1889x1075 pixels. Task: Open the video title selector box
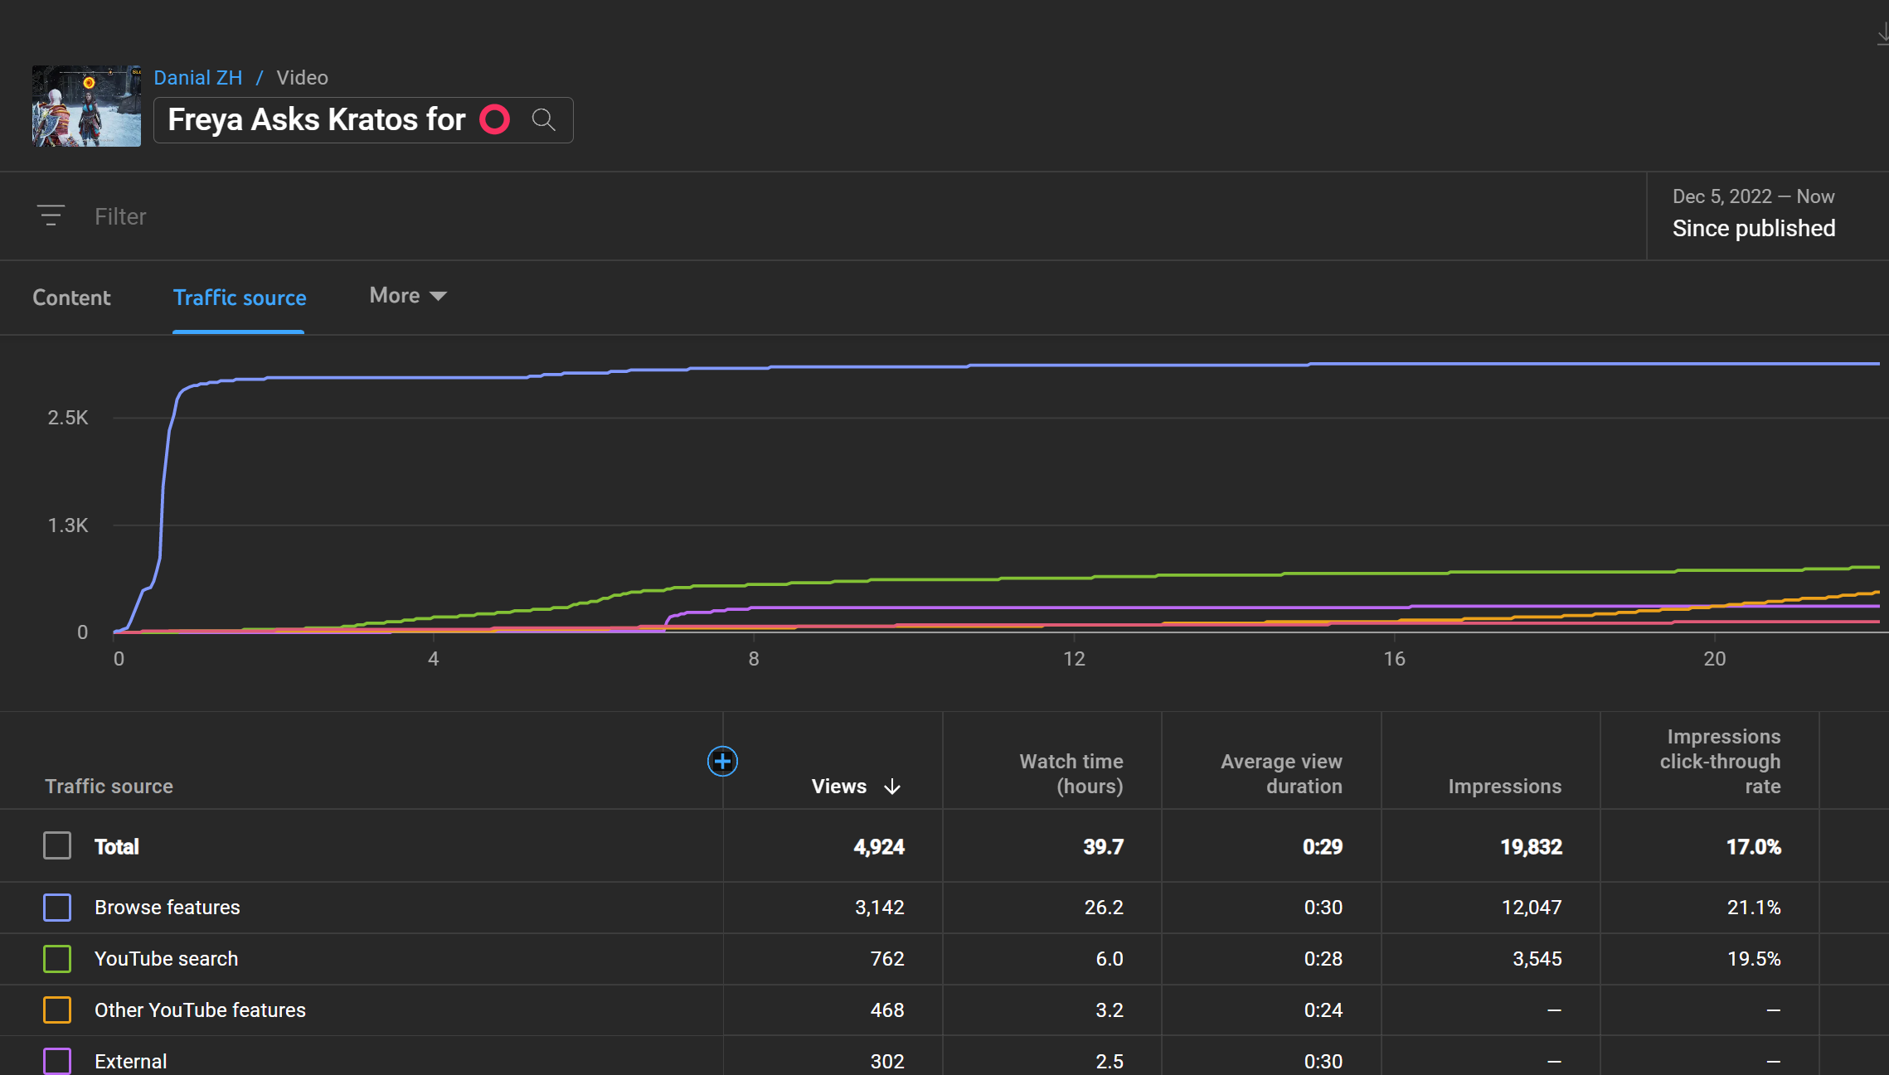(316, 119)
